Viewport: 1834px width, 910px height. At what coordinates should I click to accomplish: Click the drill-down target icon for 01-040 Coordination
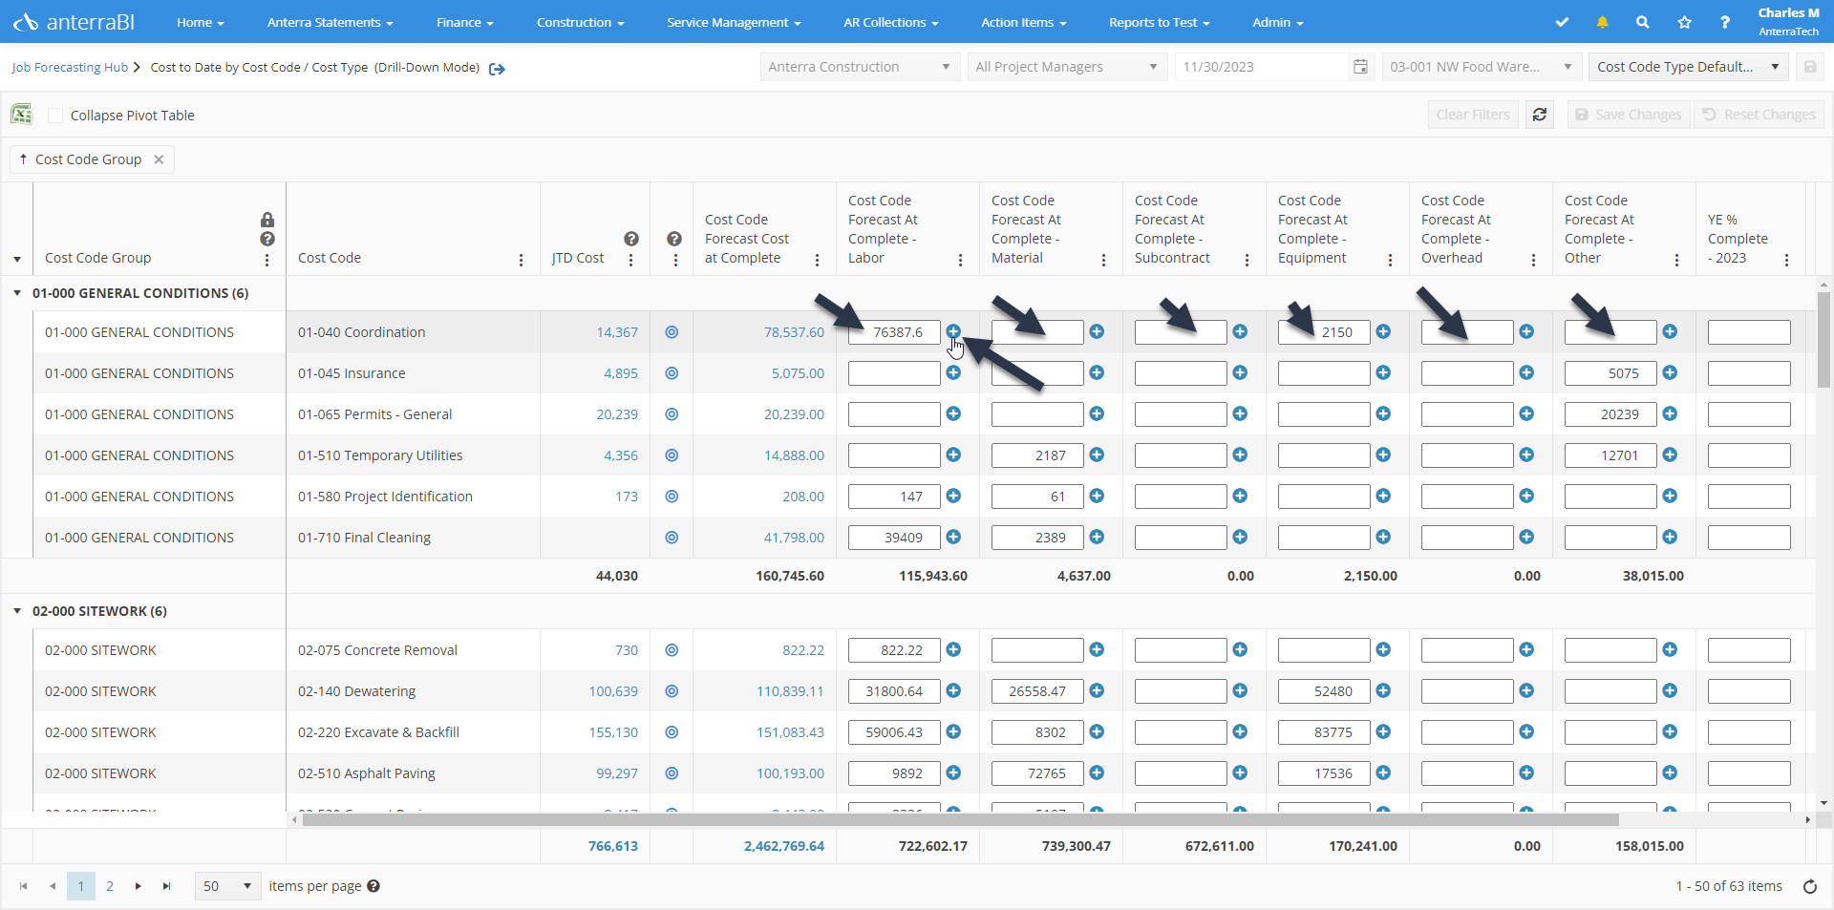tap(672, 332)
